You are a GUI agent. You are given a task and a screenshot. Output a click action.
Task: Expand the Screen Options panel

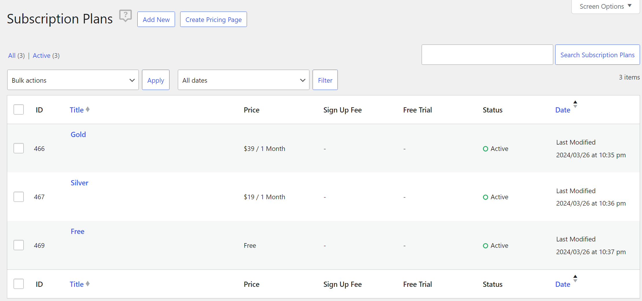pyautogui.click(x=606, y=6)
